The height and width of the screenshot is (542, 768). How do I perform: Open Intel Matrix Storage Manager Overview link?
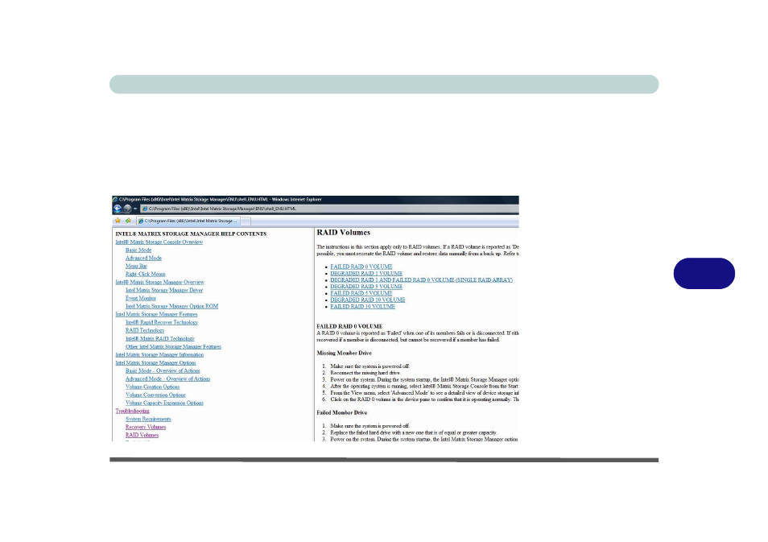[159, 282]
